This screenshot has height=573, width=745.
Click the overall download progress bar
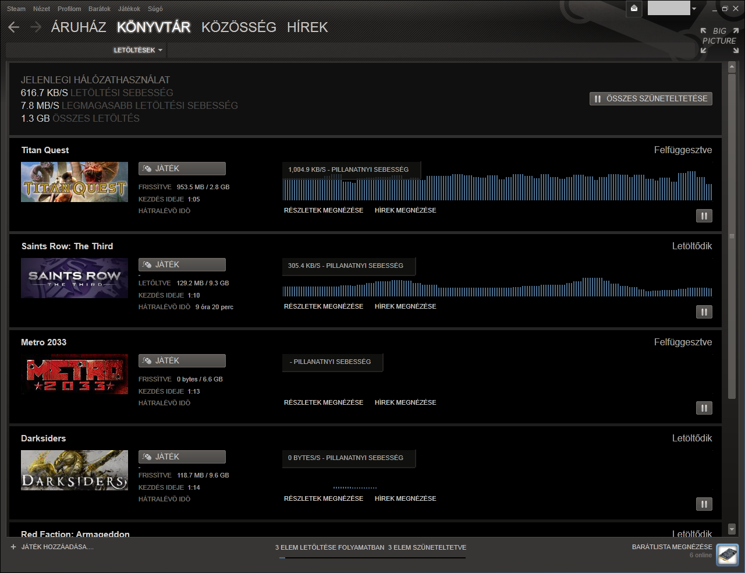coord(372,558)
